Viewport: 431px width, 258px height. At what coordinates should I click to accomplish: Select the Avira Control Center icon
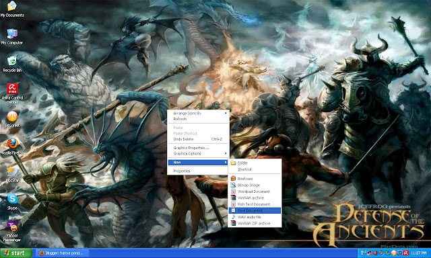click(12, 93)
